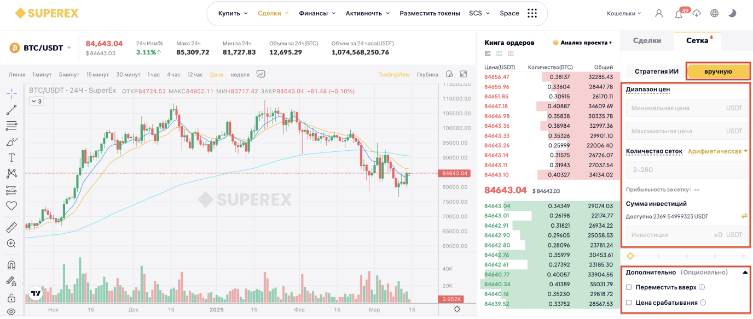
Task: Enable the Цена срабатывания checkbox
Action: [629, 302]
